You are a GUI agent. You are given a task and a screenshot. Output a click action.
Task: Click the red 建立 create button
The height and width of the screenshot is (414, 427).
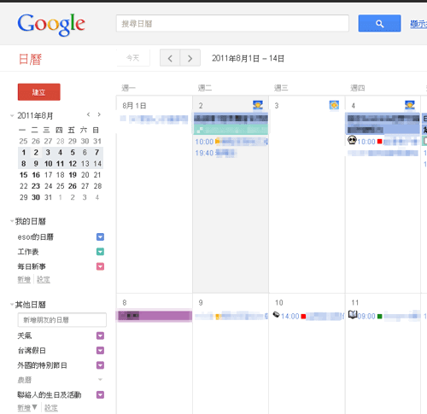(x=39, y=92)
